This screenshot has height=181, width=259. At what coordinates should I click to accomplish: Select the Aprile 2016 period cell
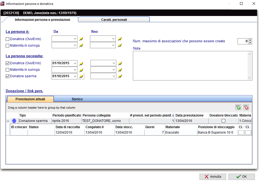(67, 121)
